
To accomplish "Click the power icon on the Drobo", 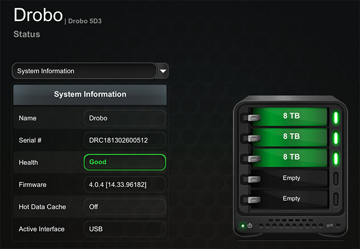I will [250, 226].
